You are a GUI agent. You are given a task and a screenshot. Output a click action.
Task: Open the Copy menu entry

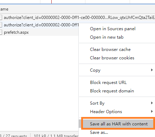tap(95, 70)
